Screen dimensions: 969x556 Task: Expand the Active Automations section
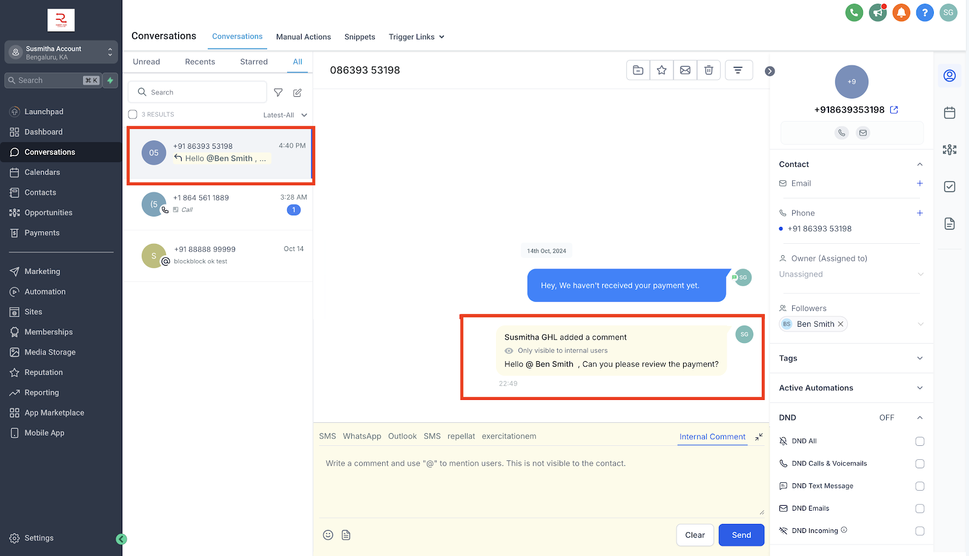tap(920, 388)
